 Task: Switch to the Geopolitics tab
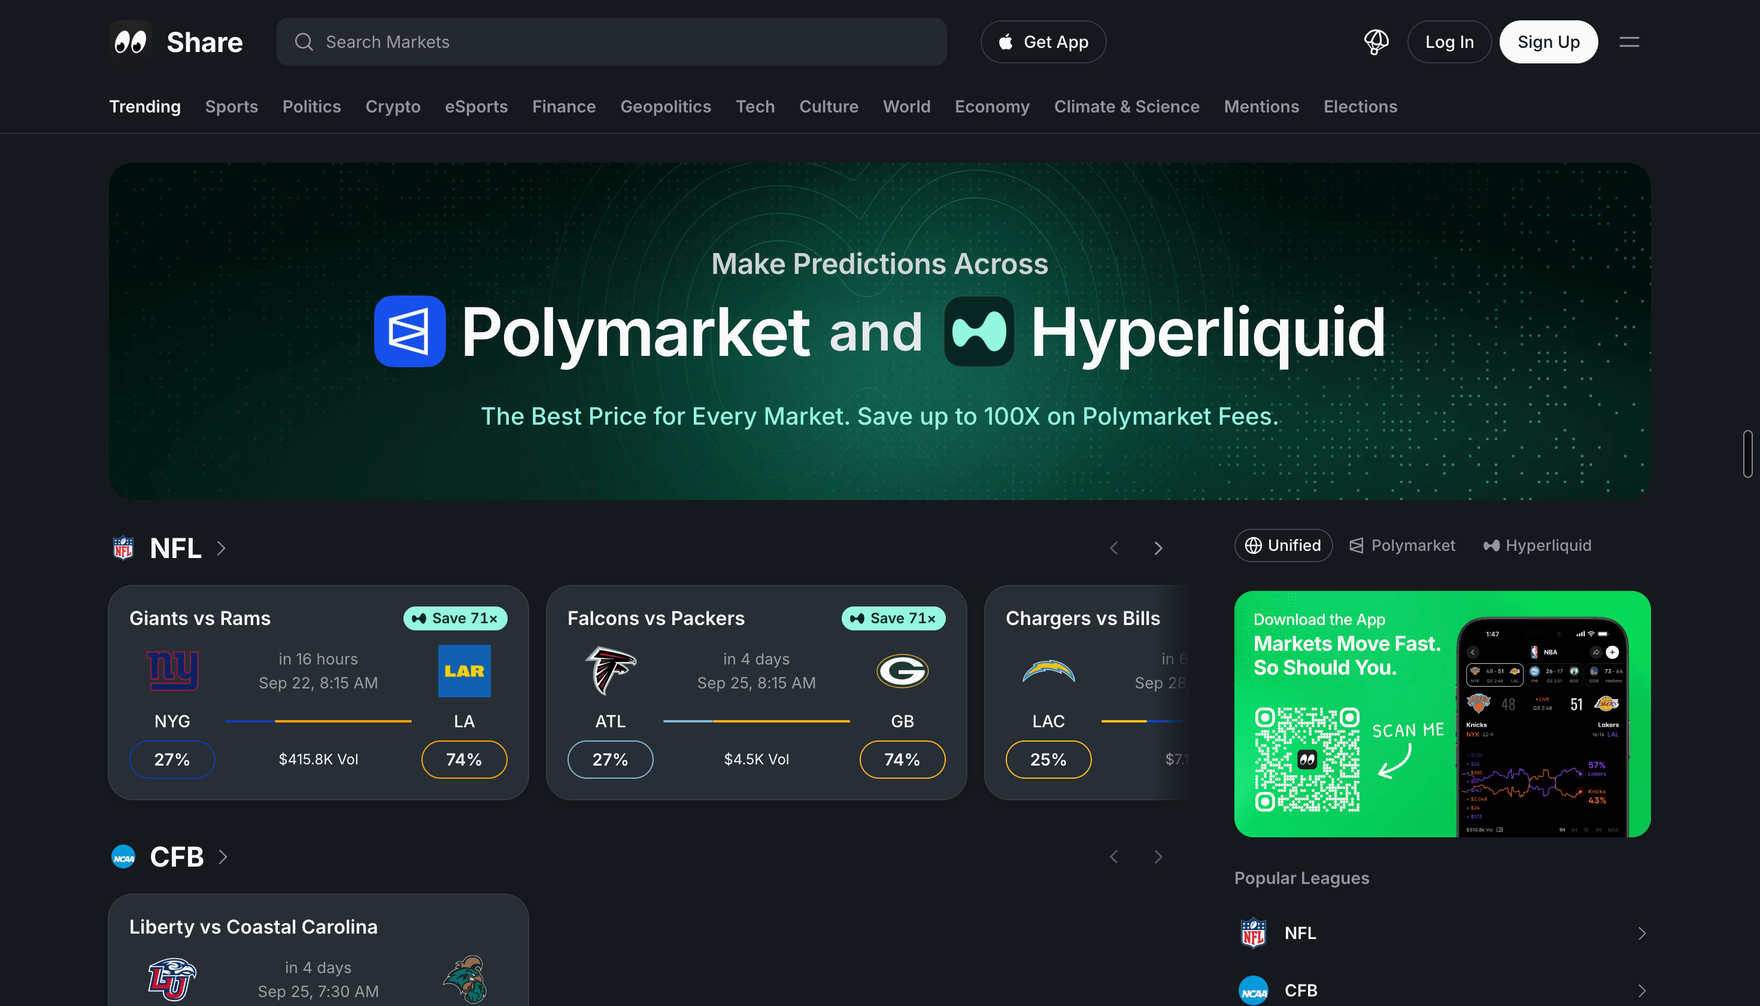coord(665,106)
